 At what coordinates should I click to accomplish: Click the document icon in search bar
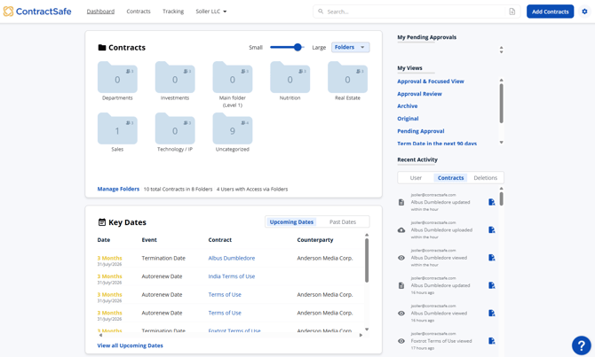(512, 12)
